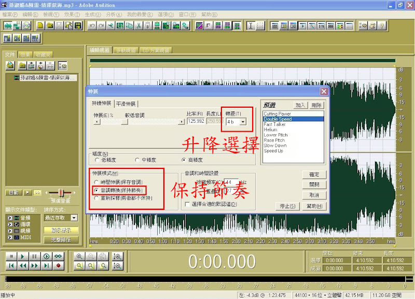
Task: Switch to 平滑伸展 tab
Action: click(126, 104)
